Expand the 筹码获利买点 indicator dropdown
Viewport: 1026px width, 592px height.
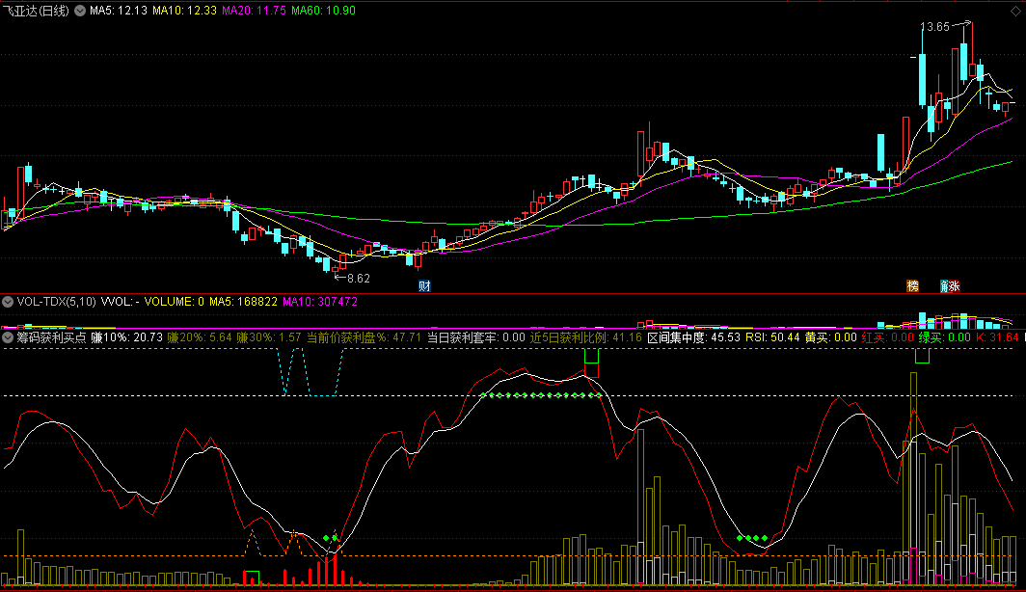8,337
